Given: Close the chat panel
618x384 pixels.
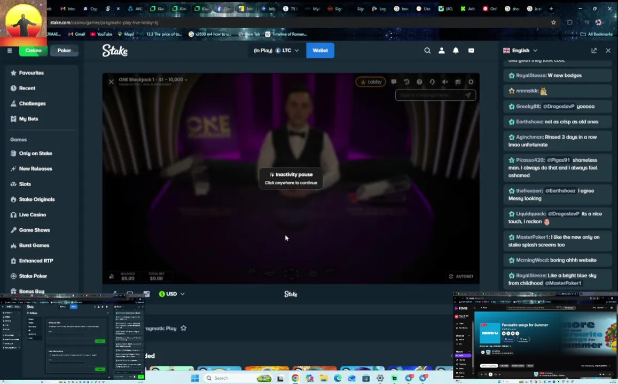Looking at the screenshot, I should pos(608,50).
